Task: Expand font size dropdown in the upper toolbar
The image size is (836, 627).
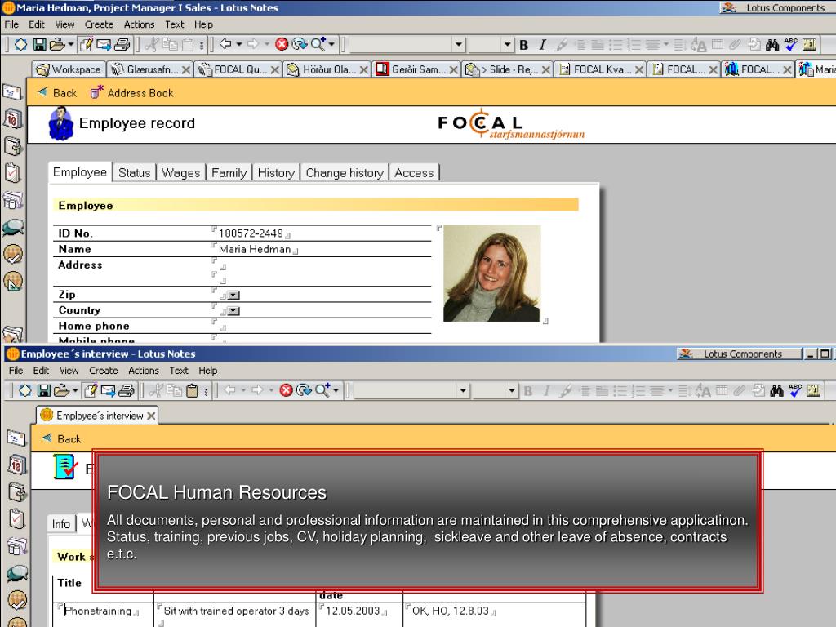Action: coord(507,45)
